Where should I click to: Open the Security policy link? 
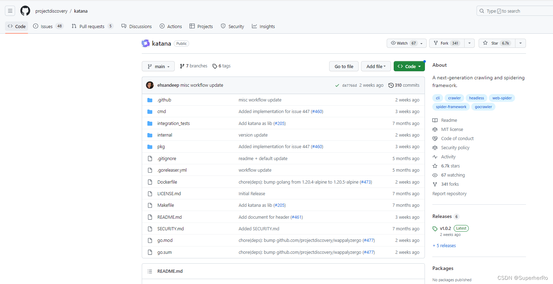click(455, 148)
